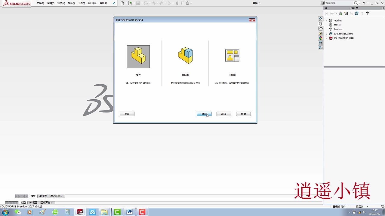Screen dimensions: 385x216
Task: Click the question mark help icon
Action: coord(364,3)
